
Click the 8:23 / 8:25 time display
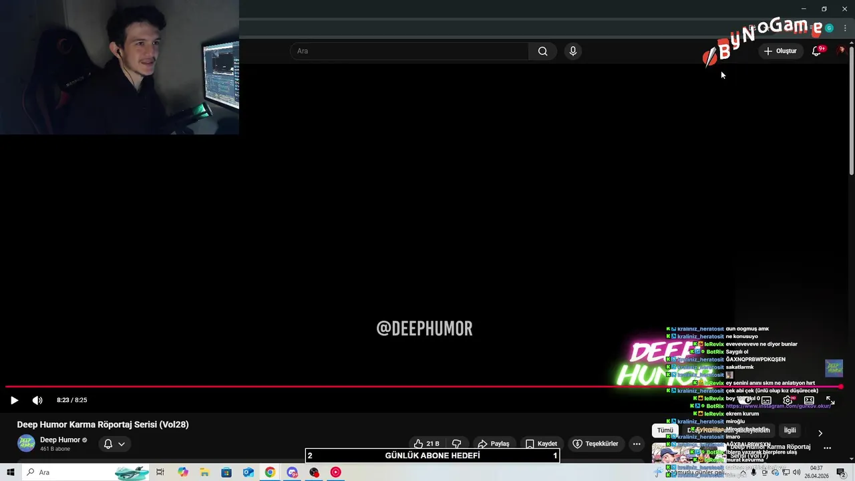(x=72, y=400)
